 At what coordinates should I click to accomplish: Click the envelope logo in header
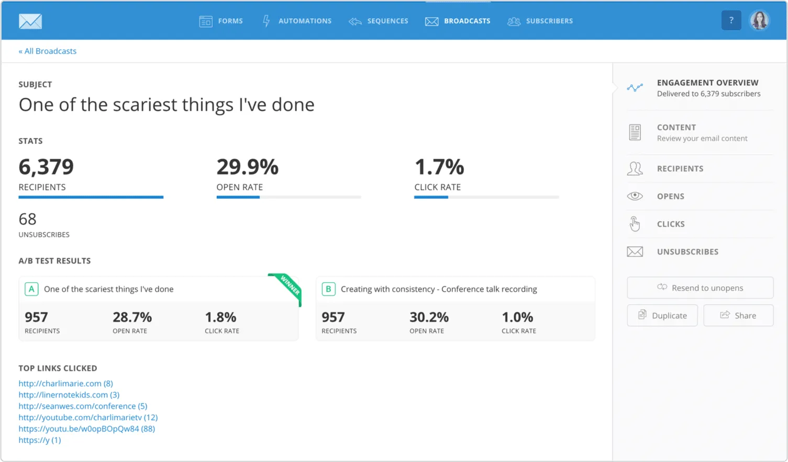point(30,21)
